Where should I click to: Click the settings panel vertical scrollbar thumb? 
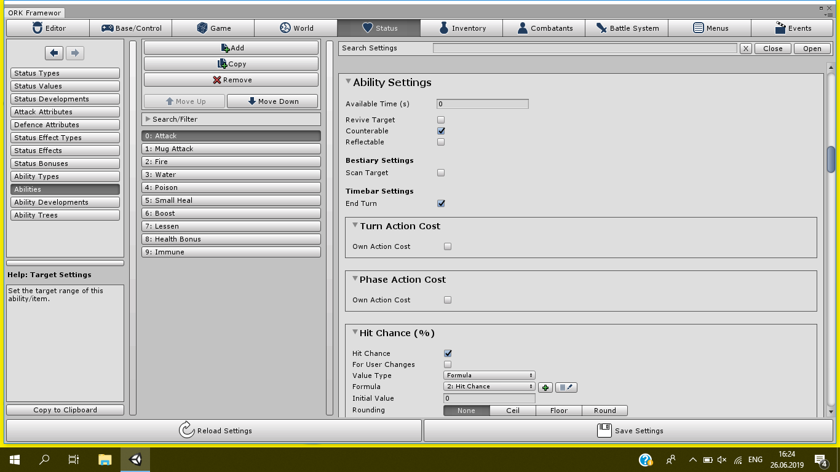(x=831, y=160)
